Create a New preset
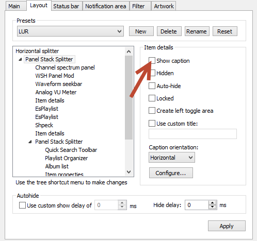Viewport: 257px width, 241px height. [141, 31]
